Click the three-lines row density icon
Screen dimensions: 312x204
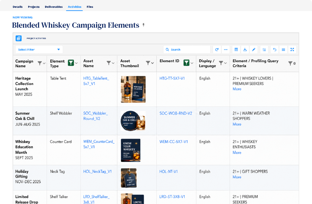click(x=283, y=50)
